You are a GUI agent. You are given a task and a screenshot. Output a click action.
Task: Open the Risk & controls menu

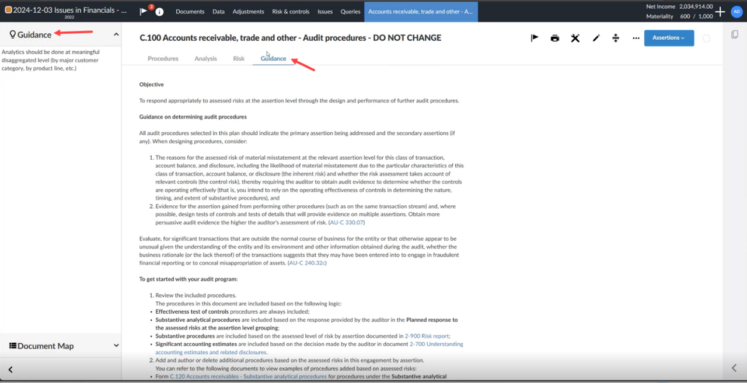tap(291, 12)
